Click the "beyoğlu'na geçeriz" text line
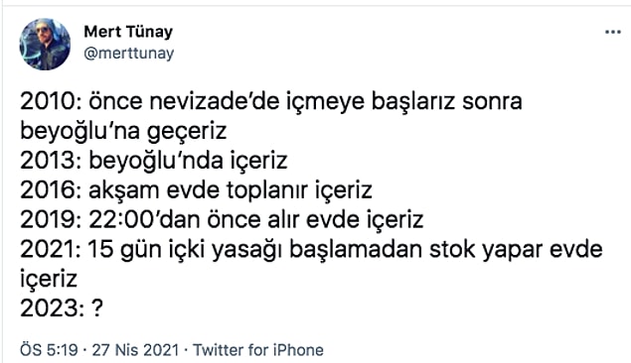Viewport: 631px width, 363px height. [x=123, y=131]
